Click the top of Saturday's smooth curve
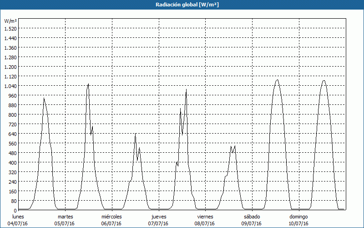Screen dimensions: 364x228 (277, 80)
